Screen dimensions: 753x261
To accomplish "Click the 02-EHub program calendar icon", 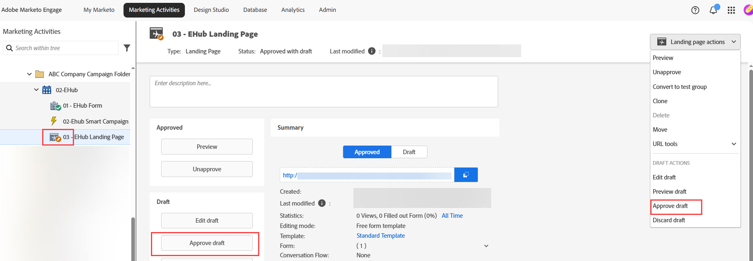I will 47,90.
